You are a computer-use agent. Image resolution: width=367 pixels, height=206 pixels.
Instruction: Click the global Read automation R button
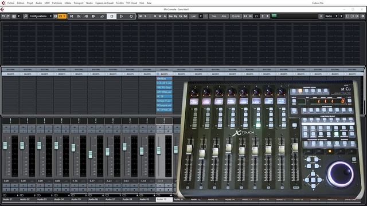click(x=155, y=16)
